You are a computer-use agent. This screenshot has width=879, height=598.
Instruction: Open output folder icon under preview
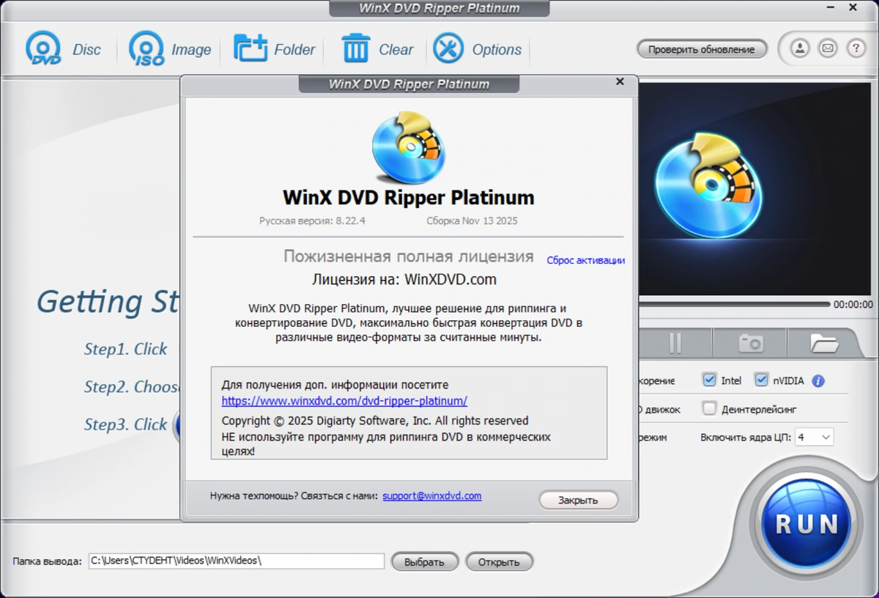click(x=823, y=342)
